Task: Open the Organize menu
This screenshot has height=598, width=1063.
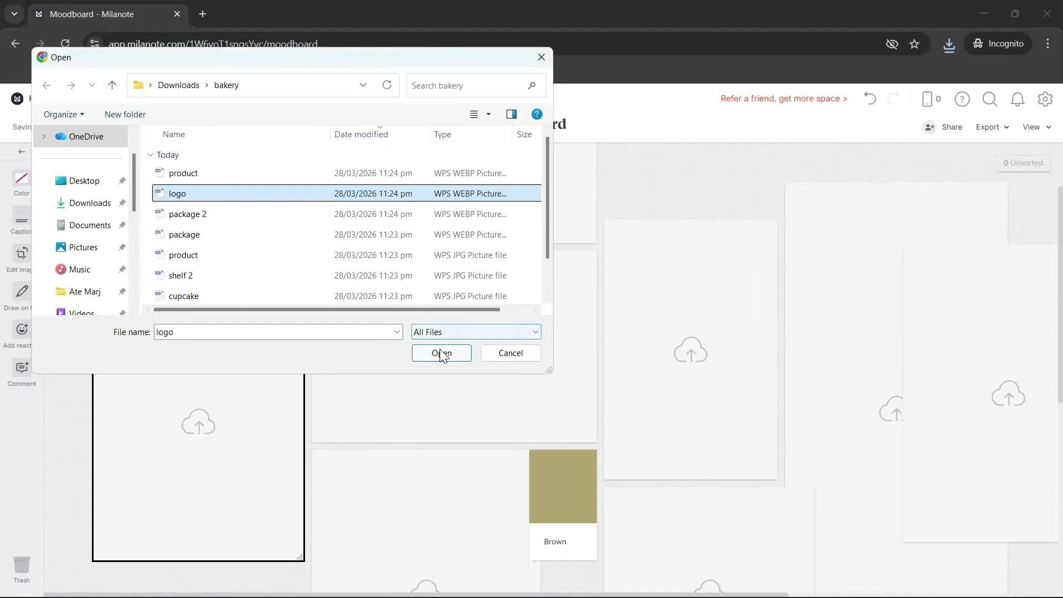Action: 63,114
